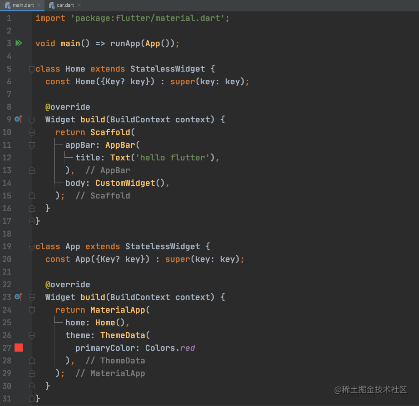Viewport: 419px width, 406px height.
Task: Click MaterialApp( on line 24
Action: (x=120, y=310)
